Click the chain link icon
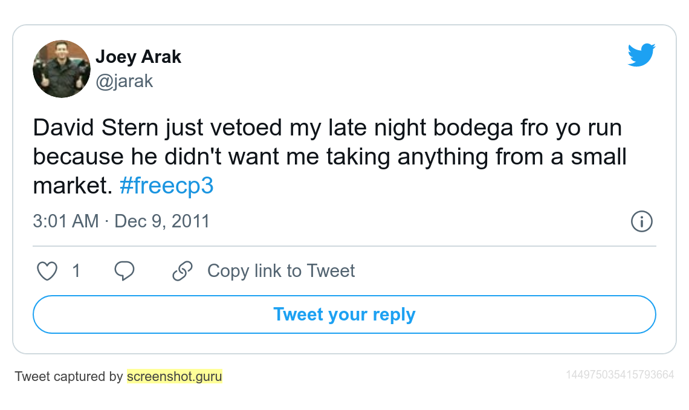 (x=183, y=271)
